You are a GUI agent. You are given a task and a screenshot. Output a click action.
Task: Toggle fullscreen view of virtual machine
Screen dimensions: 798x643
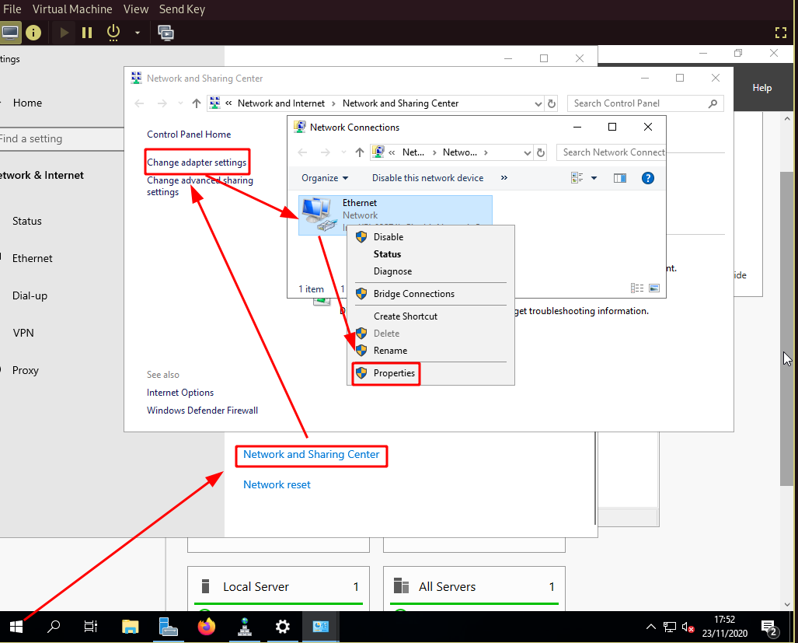coord(781,33)
